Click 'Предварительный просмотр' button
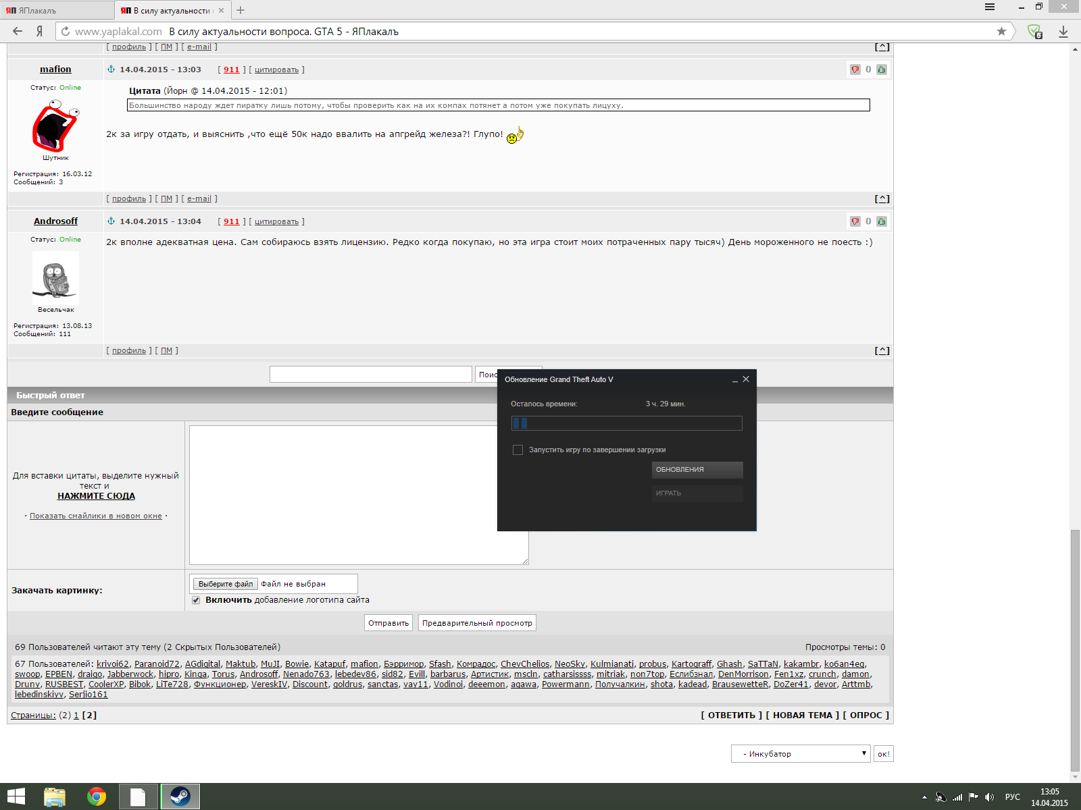This screenshot has height=810, width=1081. [x=477, y=623]
